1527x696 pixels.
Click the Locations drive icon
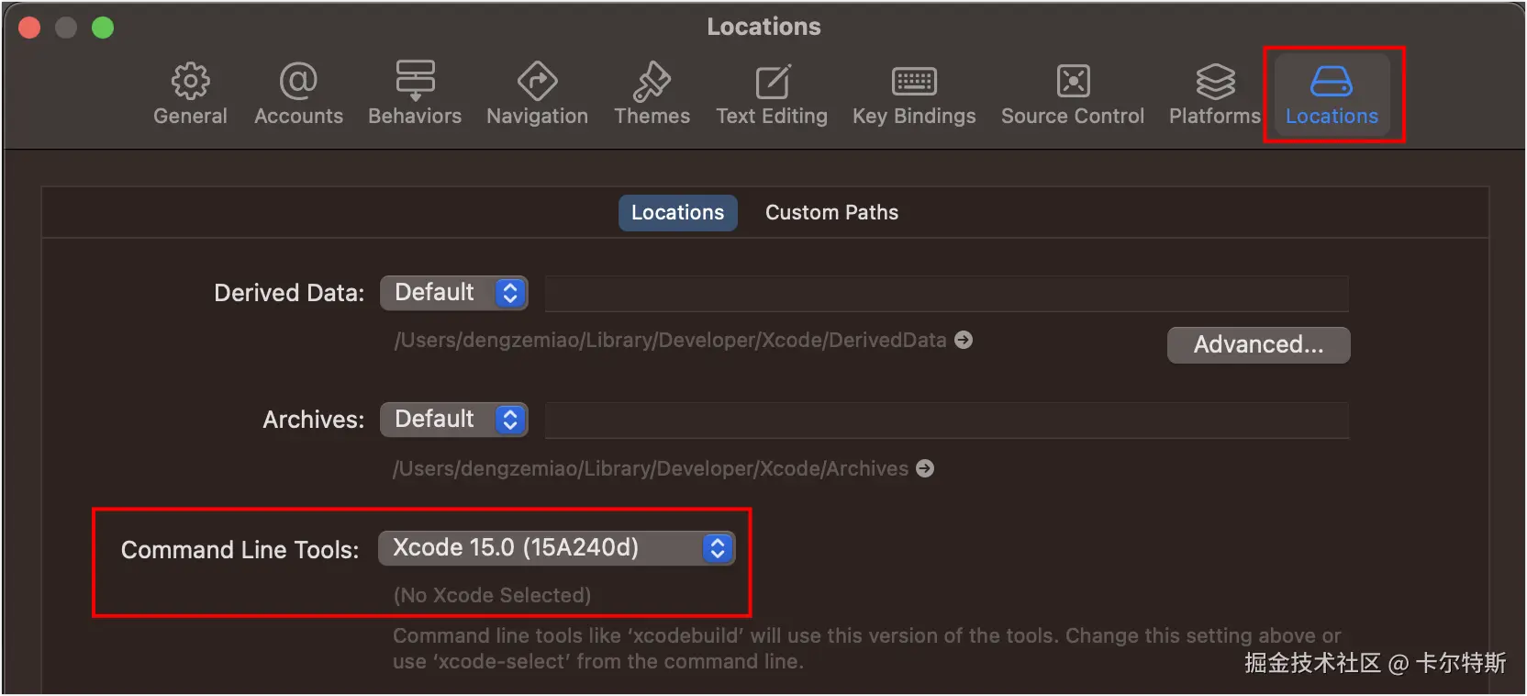click(x=1332, y=83)
